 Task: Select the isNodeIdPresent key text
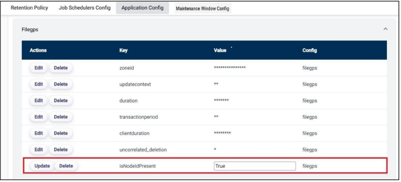click(138, 166)
